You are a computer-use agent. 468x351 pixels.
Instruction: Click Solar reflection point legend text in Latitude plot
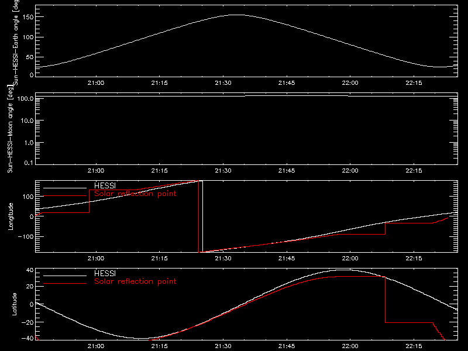(135, 281)
